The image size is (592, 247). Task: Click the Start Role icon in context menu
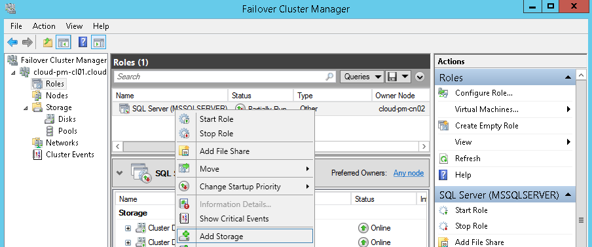click(184, 119)
